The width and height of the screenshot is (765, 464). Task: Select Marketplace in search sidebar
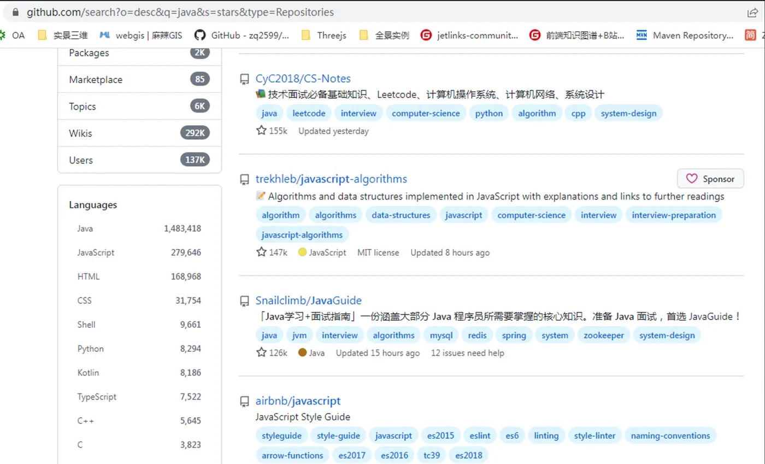[139, 80]
